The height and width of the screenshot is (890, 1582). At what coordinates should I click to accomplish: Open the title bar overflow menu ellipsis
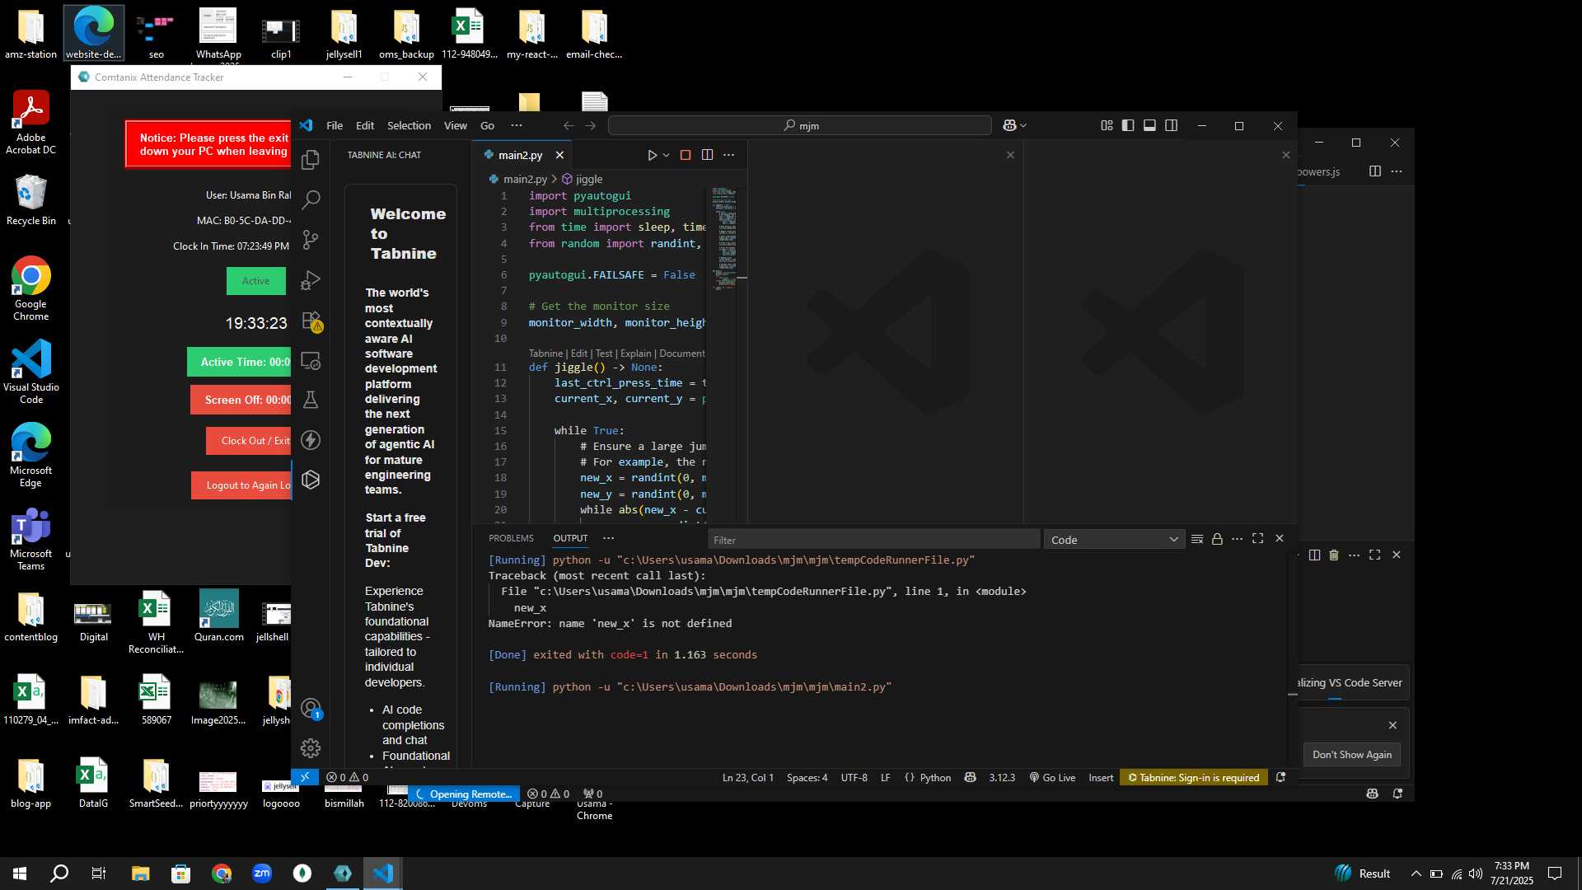(517, 125)
